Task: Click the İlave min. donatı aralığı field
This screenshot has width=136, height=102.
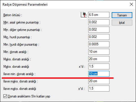Action: [x=99, y=74]
